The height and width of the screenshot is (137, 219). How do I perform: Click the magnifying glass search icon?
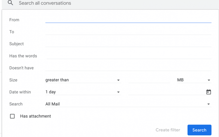(x=10, y=3)
